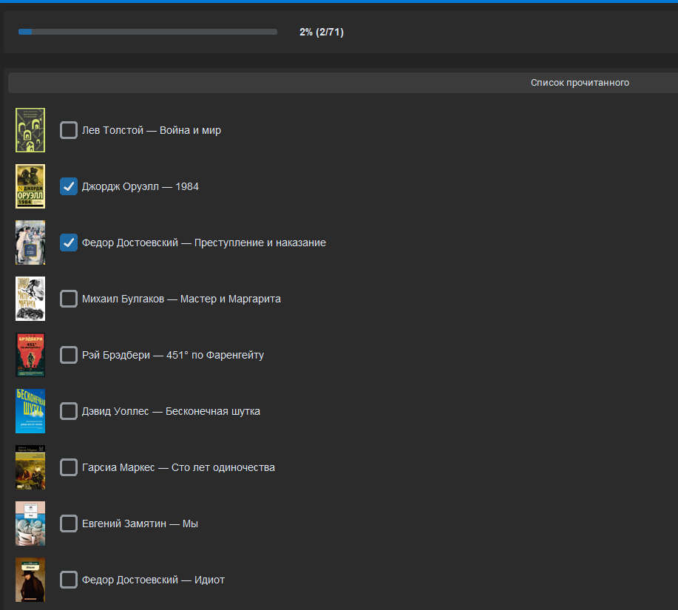Open the blue Бесконечная шутка cover
Viewport: 678px width, 610px height.
coord(30,411)
